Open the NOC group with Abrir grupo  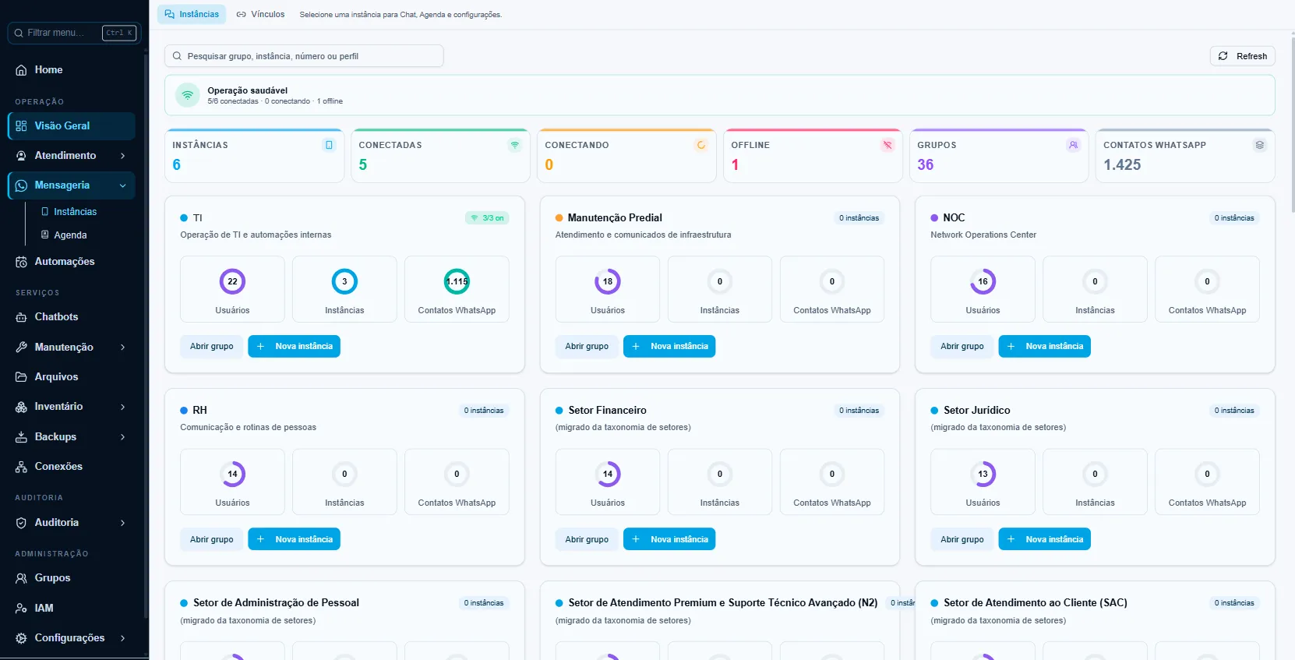pyautogui.click(x=962, y=346)
